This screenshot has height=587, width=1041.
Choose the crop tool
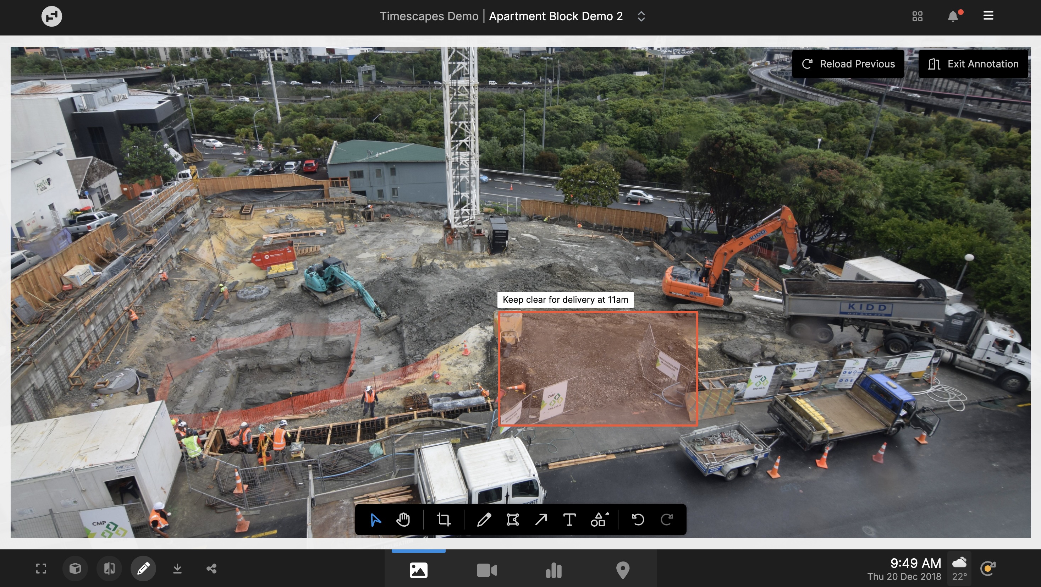coord(444,520)
